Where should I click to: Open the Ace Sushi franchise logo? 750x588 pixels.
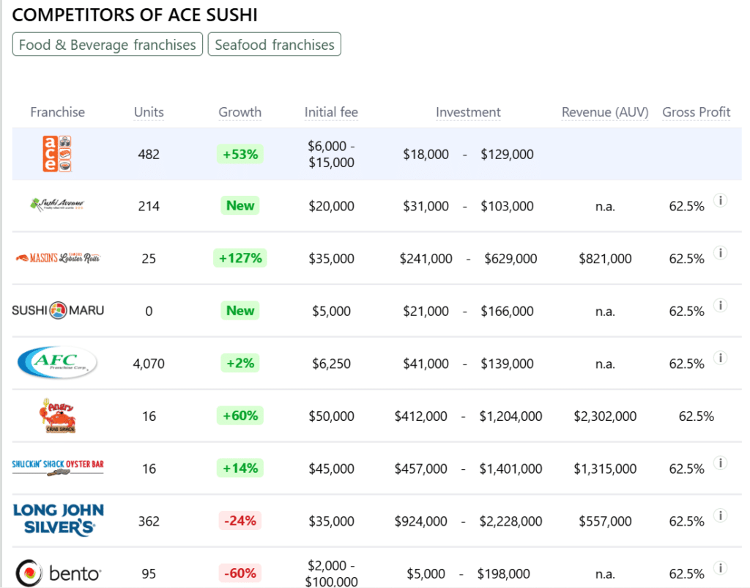point(57,154)
